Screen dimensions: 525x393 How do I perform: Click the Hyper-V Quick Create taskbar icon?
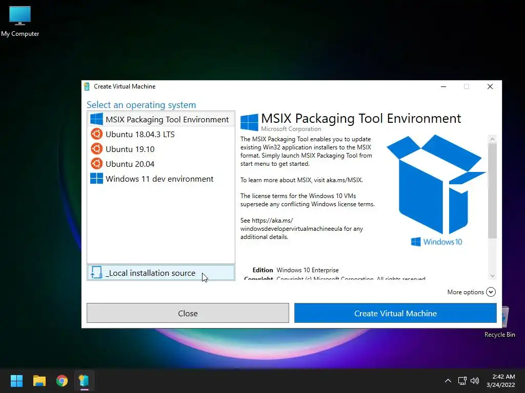85,381
